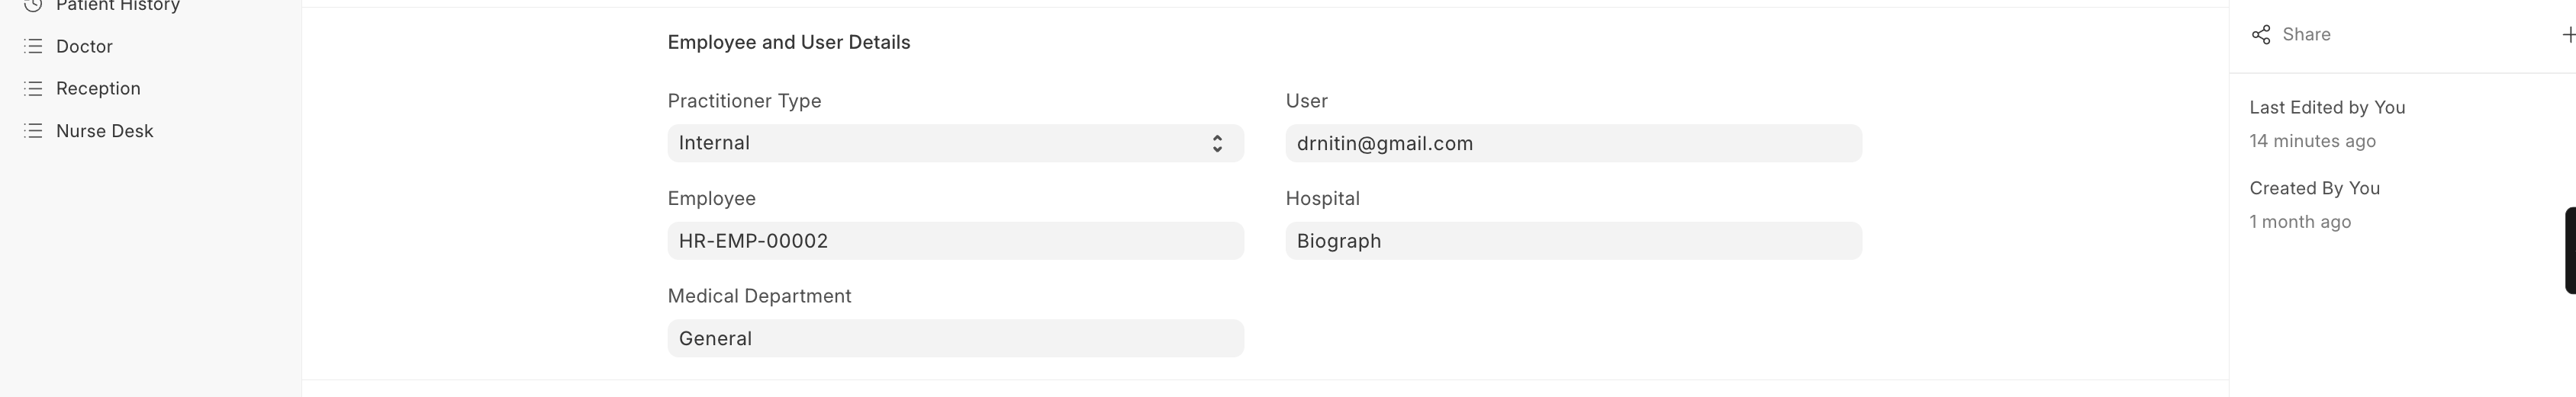2576x397 pixels.
Task: Collapse the Employee and User Details section
Action: 788,43
